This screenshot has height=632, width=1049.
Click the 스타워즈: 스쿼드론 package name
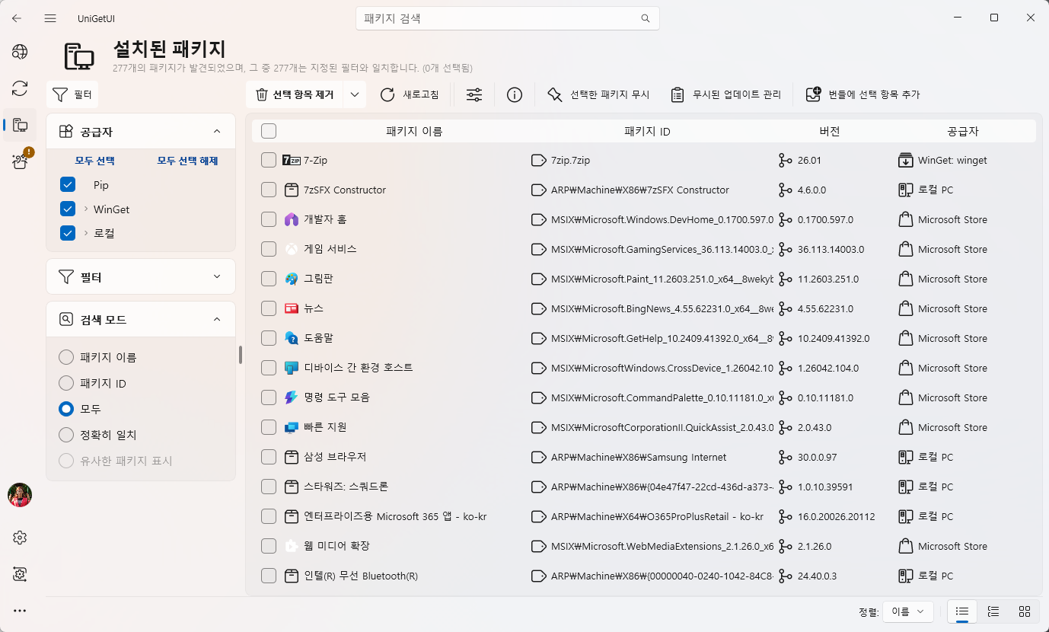pyautogui.click(x=346, y=487)
